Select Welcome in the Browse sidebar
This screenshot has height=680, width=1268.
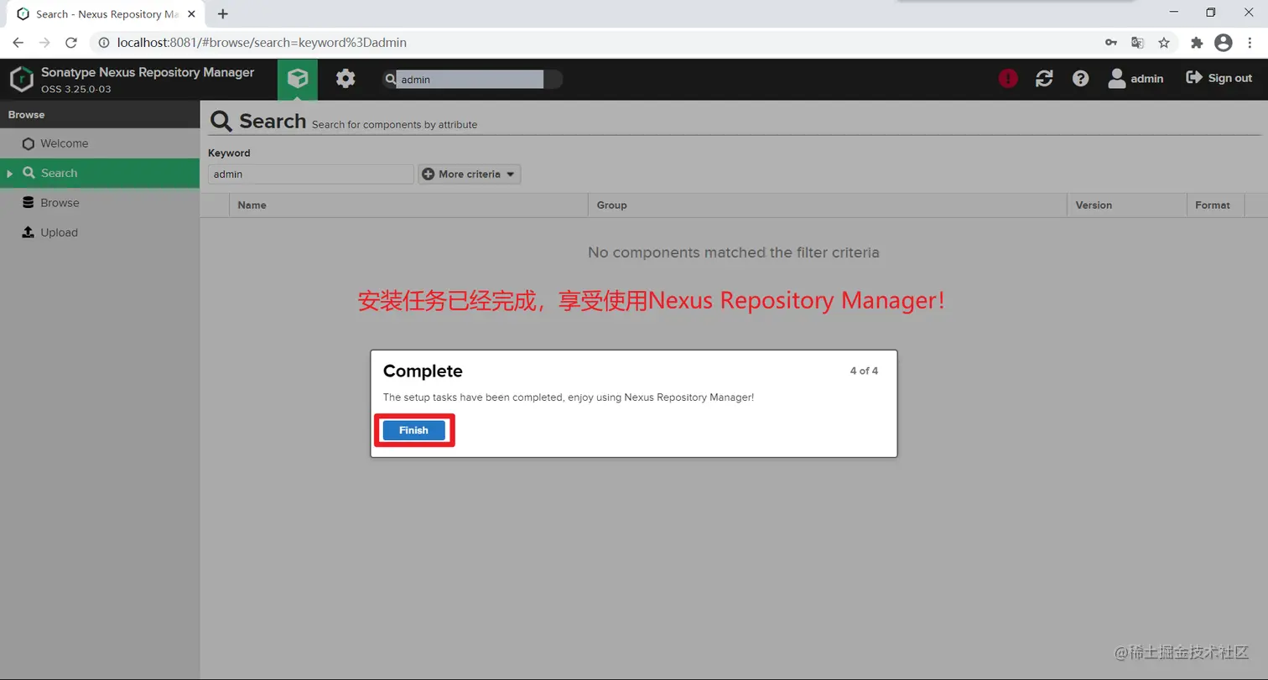click(100, 143)
